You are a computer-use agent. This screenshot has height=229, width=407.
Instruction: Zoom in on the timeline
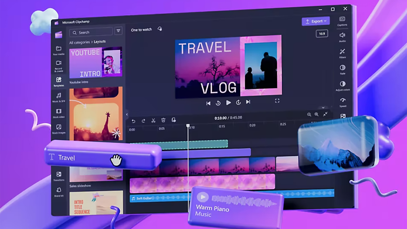tap(316, 115)
